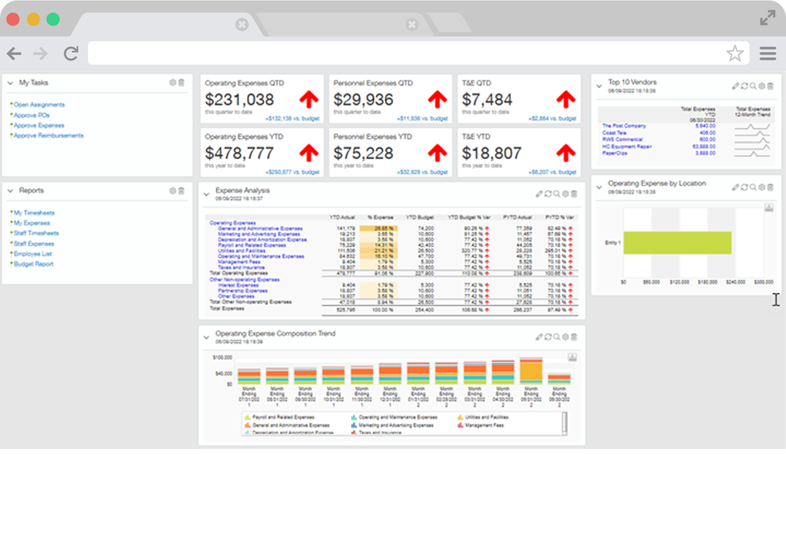Open the Approve Expenses task link
This screenshot has width=786, height=534.
(x=39, y=126)
